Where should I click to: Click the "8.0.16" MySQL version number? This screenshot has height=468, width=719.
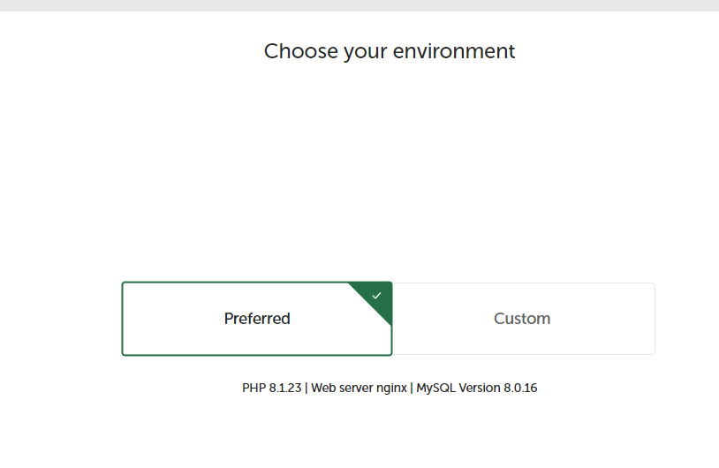pos(518,388)
